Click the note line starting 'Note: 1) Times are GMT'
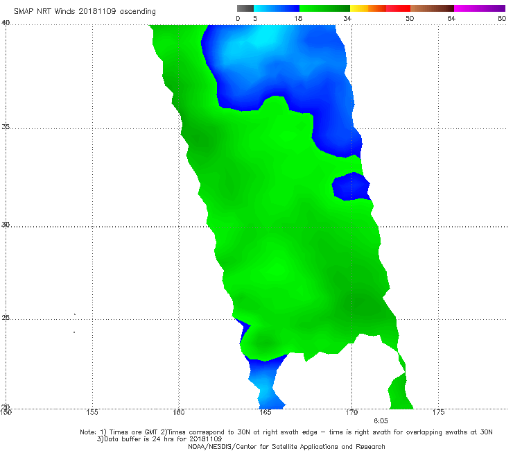 tap(286, 432)
